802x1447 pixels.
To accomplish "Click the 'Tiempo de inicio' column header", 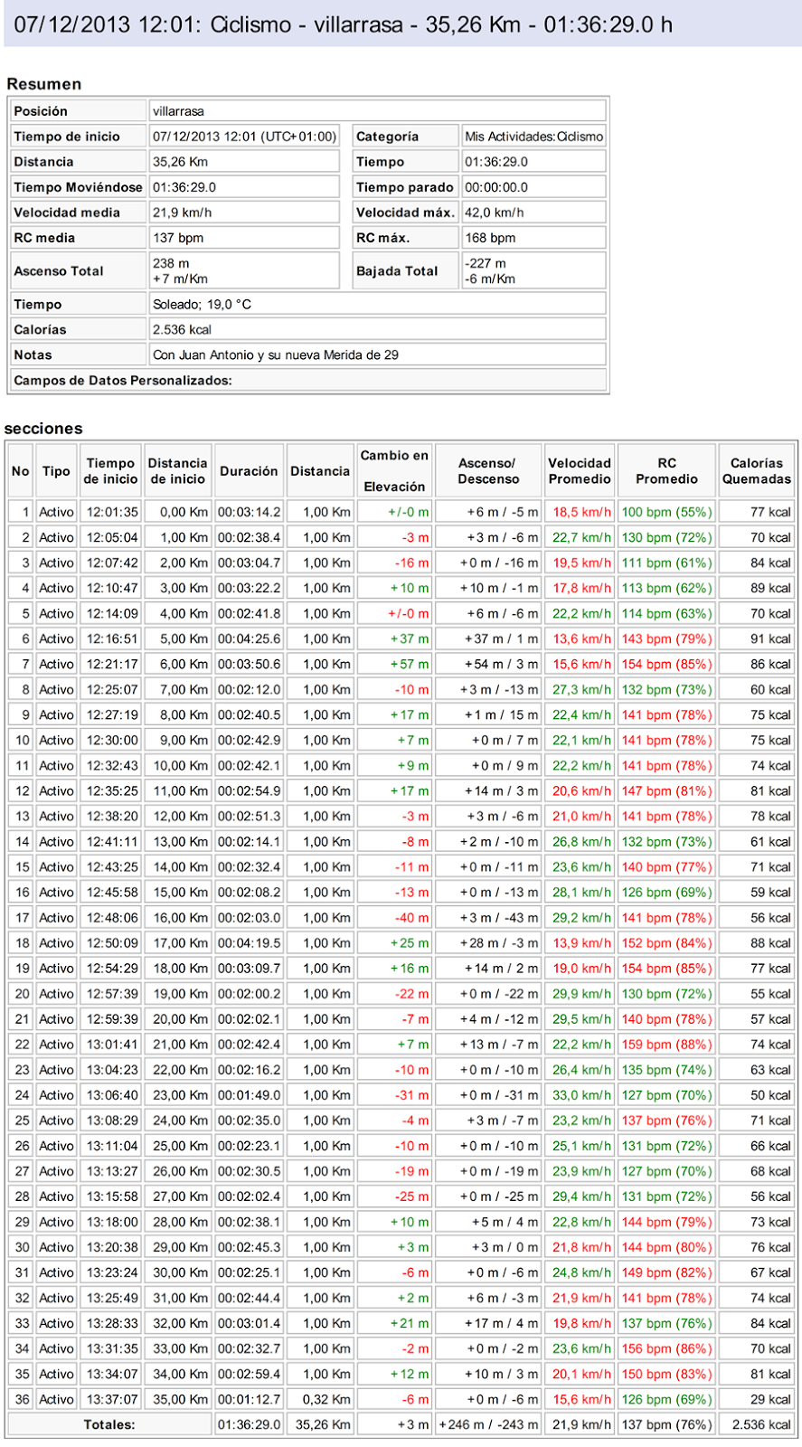I will tap(111, 471).
